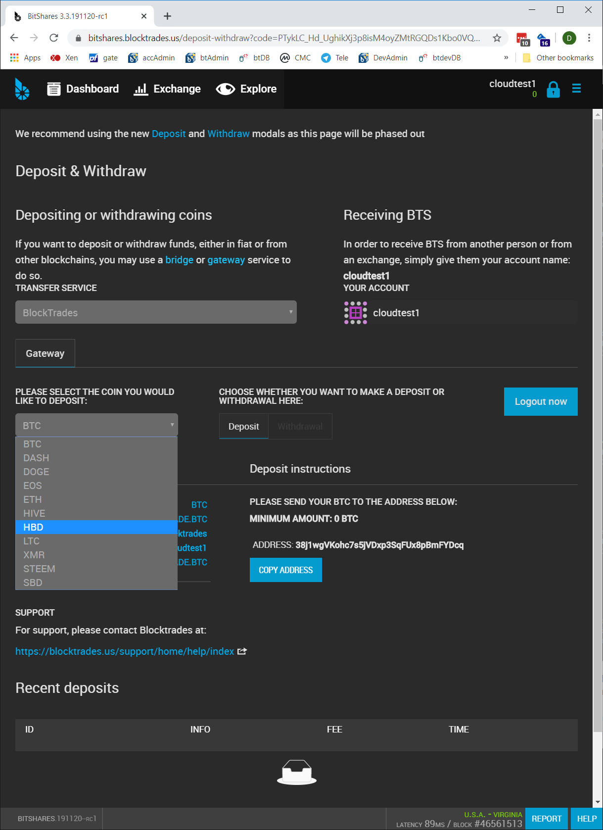Click the COPY ADDRESS button

click(286, 570)
